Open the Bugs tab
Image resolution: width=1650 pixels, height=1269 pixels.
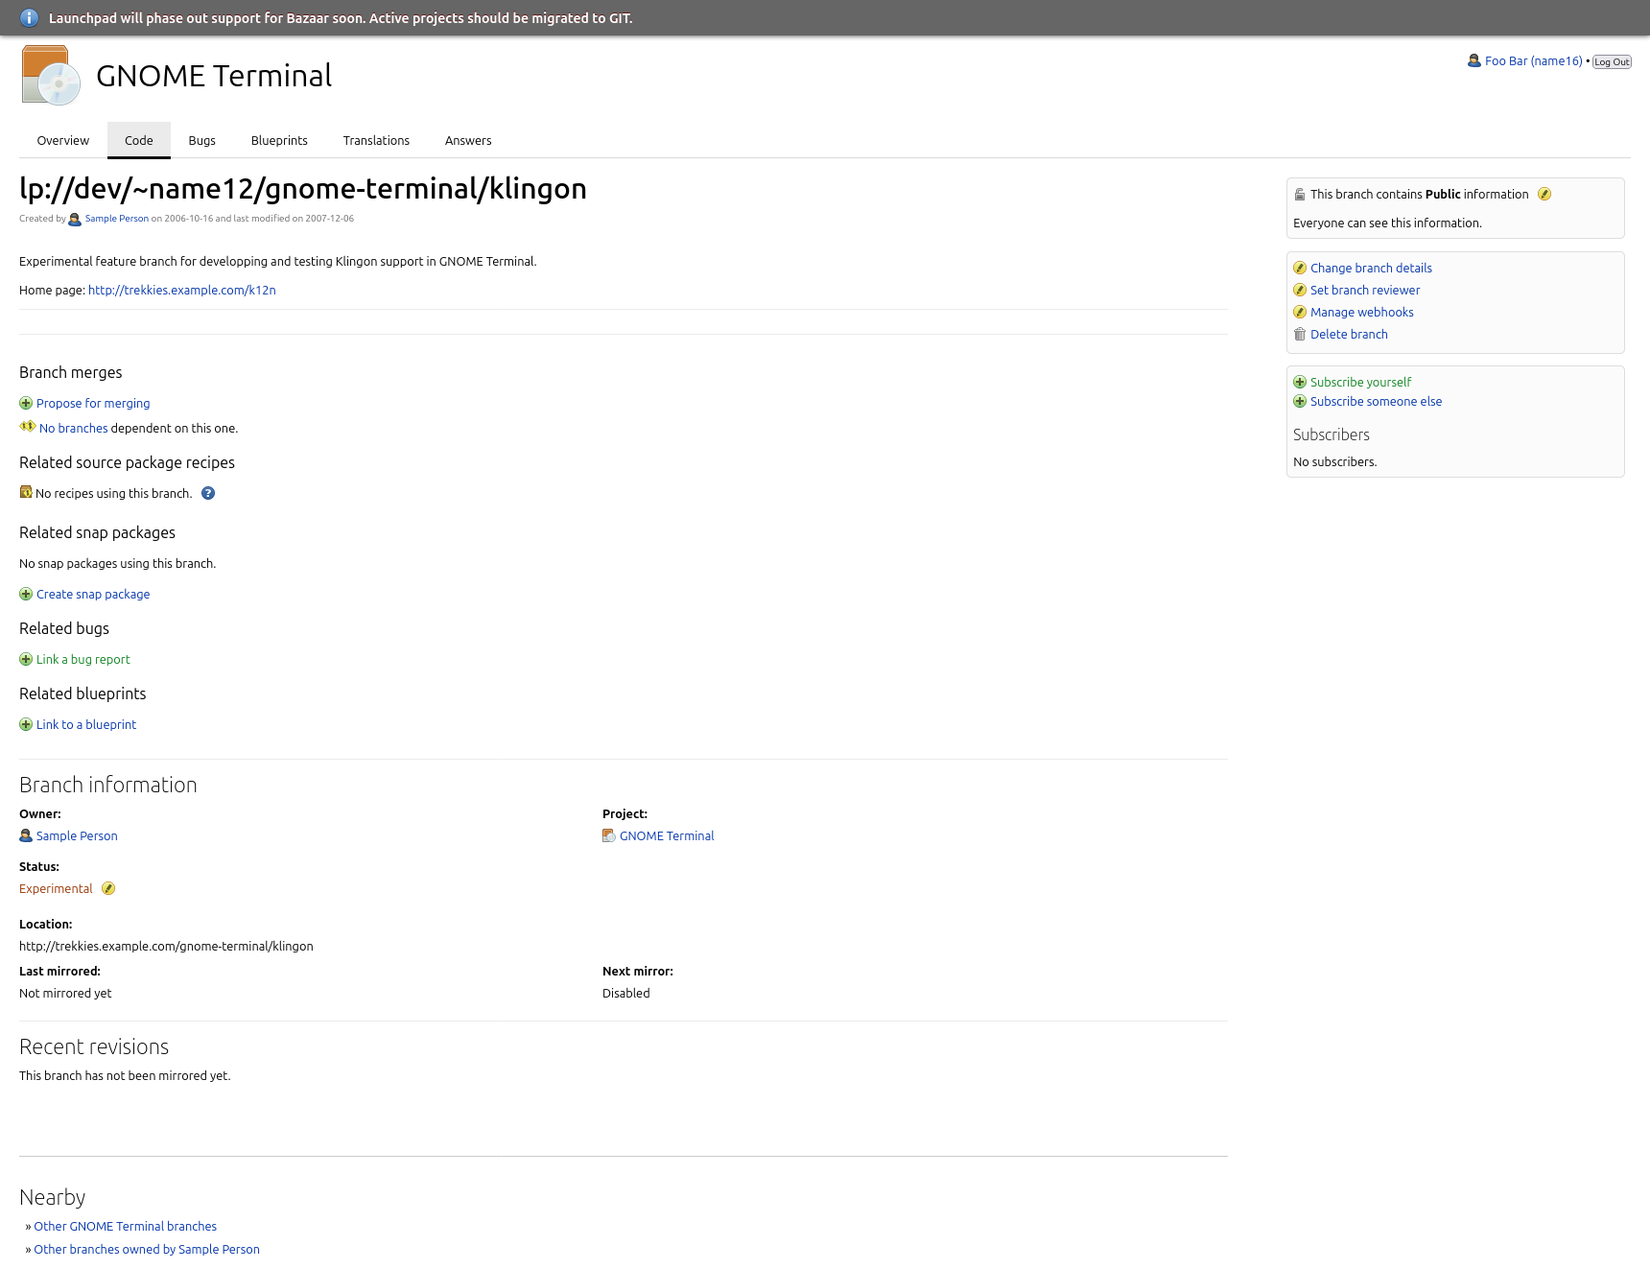click(x=201, y=141)
